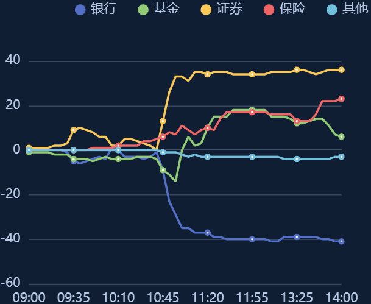The image size is (371, 304).
Task: Click the blue 银行 marker at 11:20
Action: 208,233
